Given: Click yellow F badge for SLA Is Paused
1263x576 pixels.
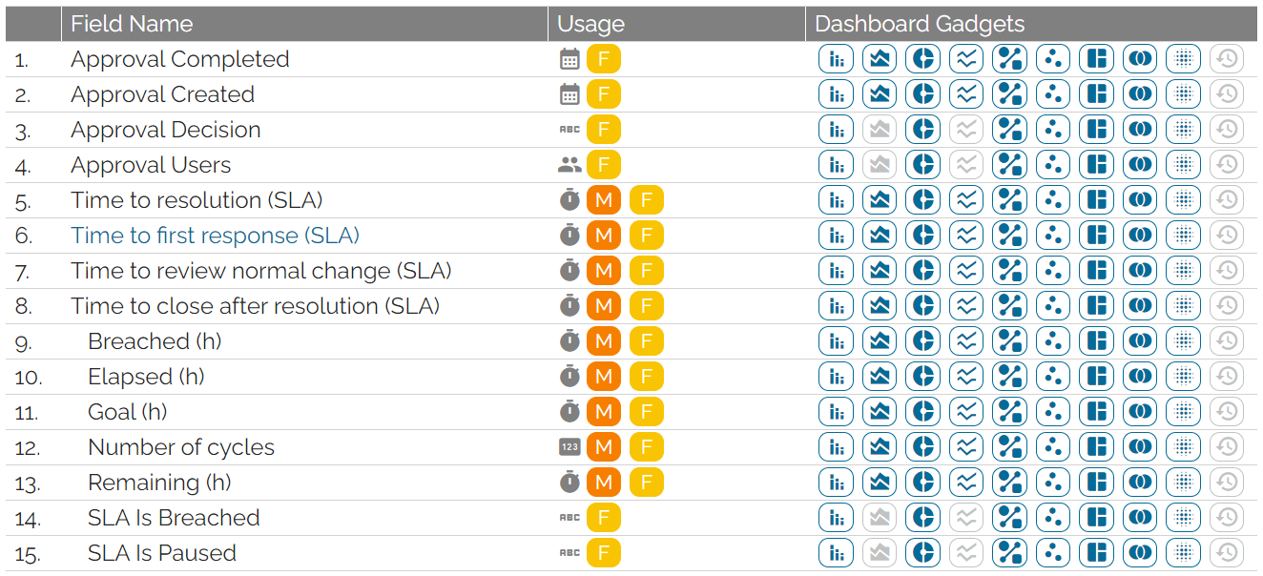Looking at the screenshot, I should tap(603, 553).
